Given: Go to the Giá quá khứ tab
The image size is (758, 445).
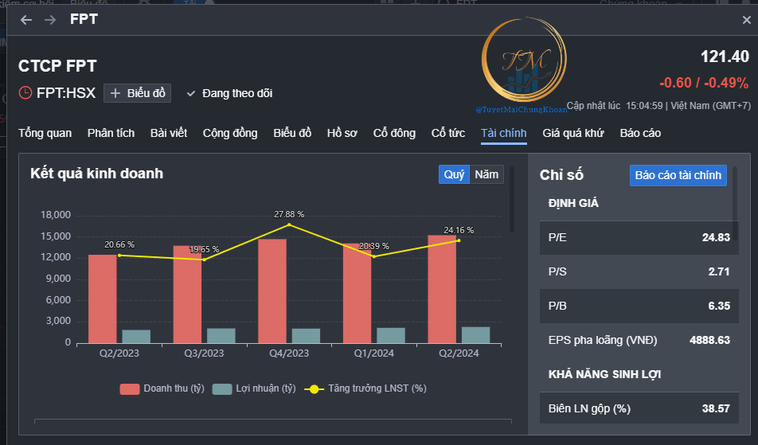Looking at the screenshot, I should tap(572, 133).
